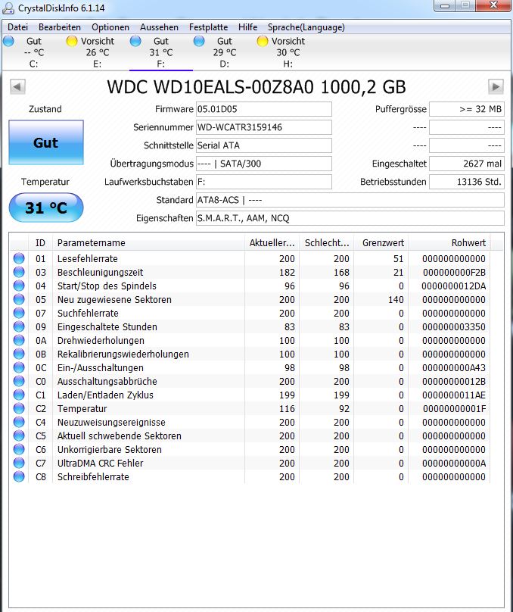Click the Parametername column header

(x=148, y=243)
